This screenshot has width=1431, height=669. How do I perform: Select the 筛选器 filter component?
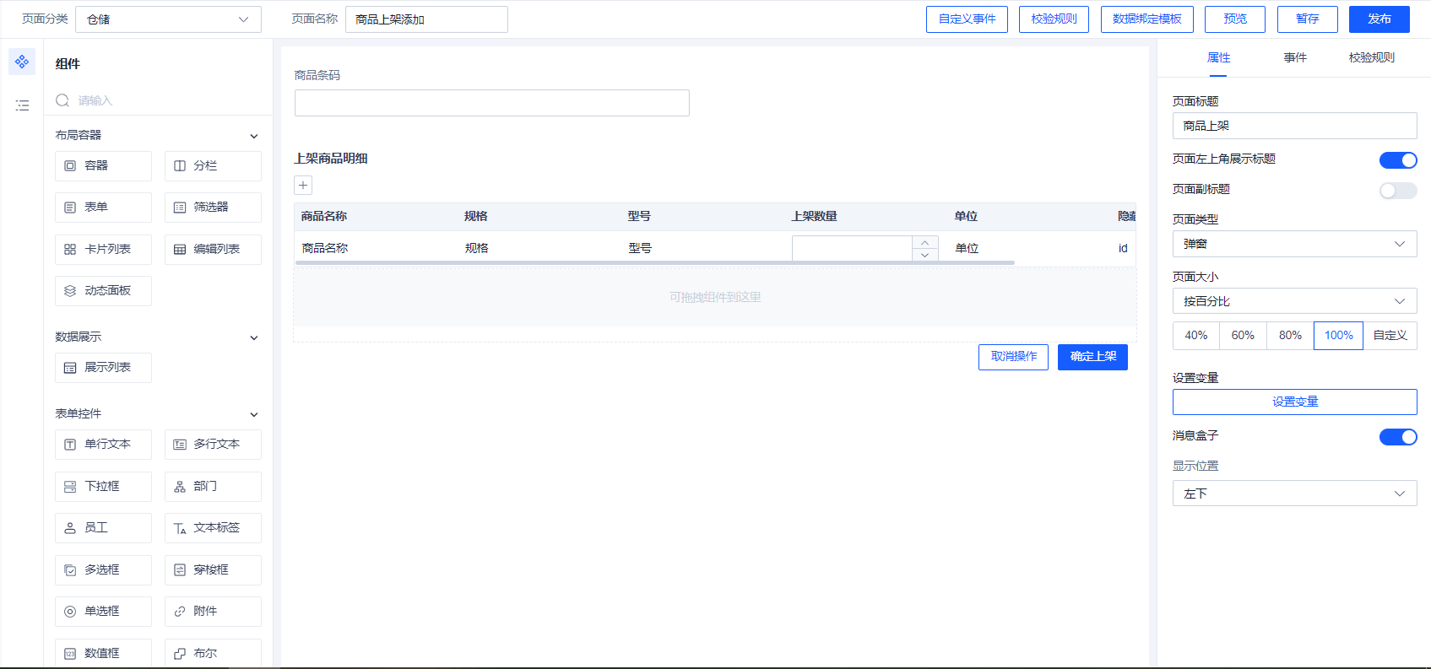point(213,208)
